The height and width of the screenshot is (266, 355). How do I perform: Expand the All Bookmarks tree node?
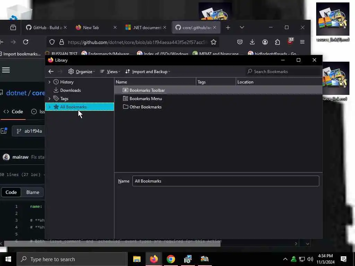(49, 107)
